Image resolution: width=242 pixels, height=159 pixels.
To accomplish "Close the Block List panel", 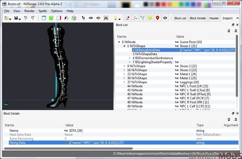I will [237, 25].
